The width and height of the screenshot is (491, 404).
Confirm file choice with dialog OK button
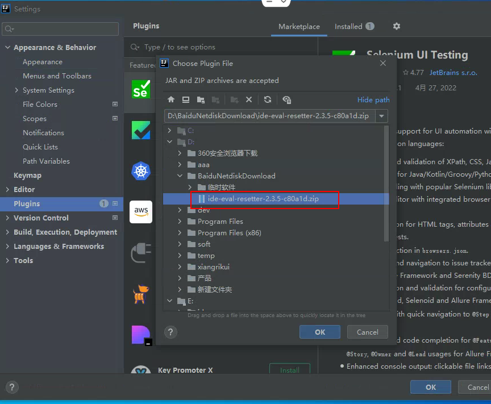click(x=320, y=332)
